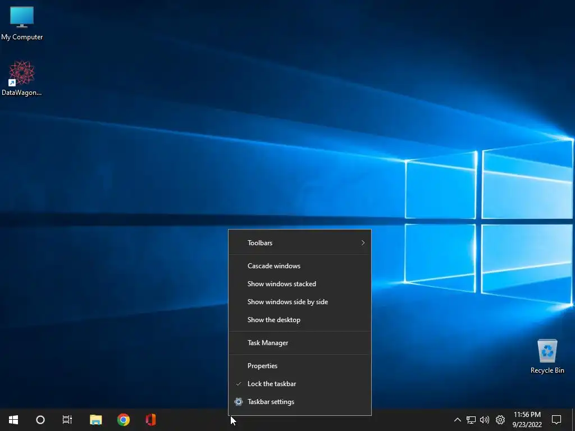This screenshot has width=575, height=431.
Task: Open Task View on the taskbar
Action: [x=67, y=420]
